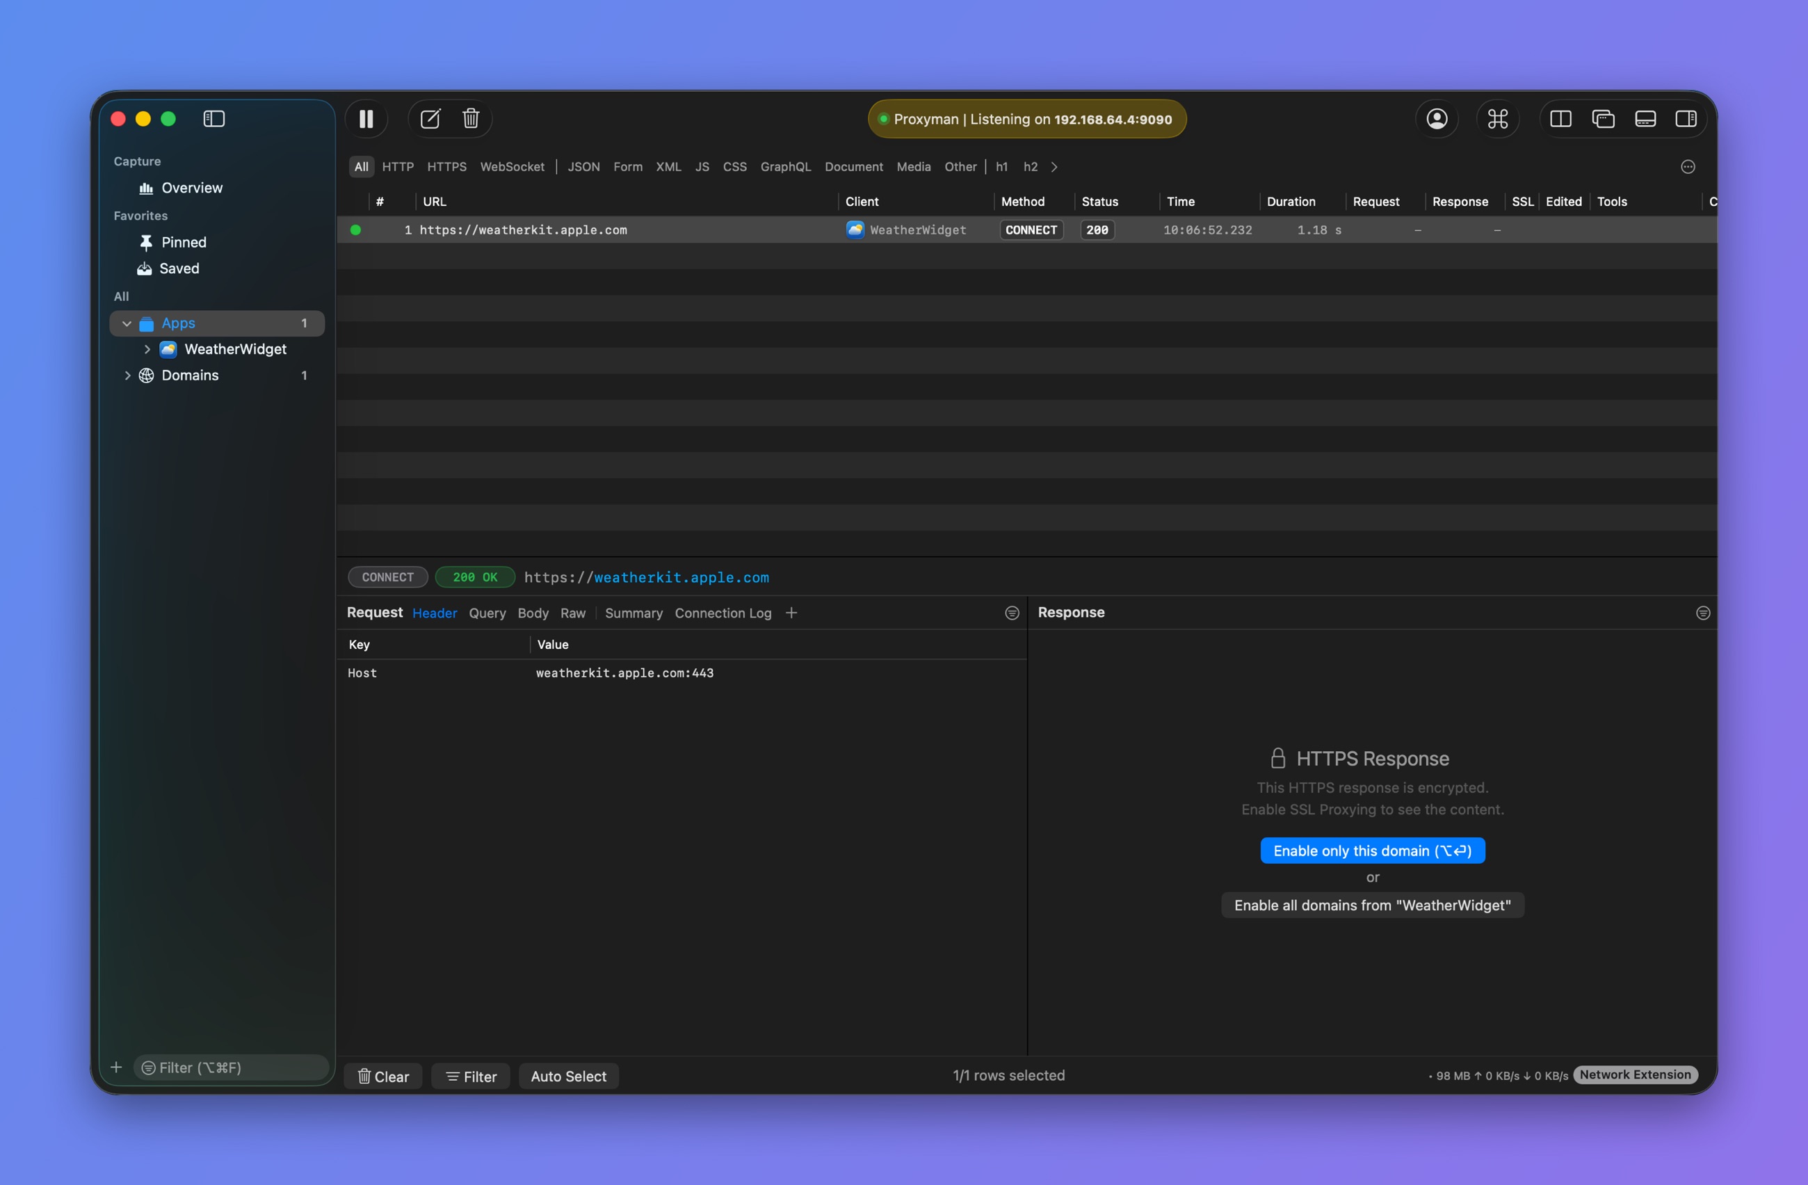Toggle the right panel layout icon
The height and width of the screenshot is (1185, 1808).
click(x=1686, y=118)
